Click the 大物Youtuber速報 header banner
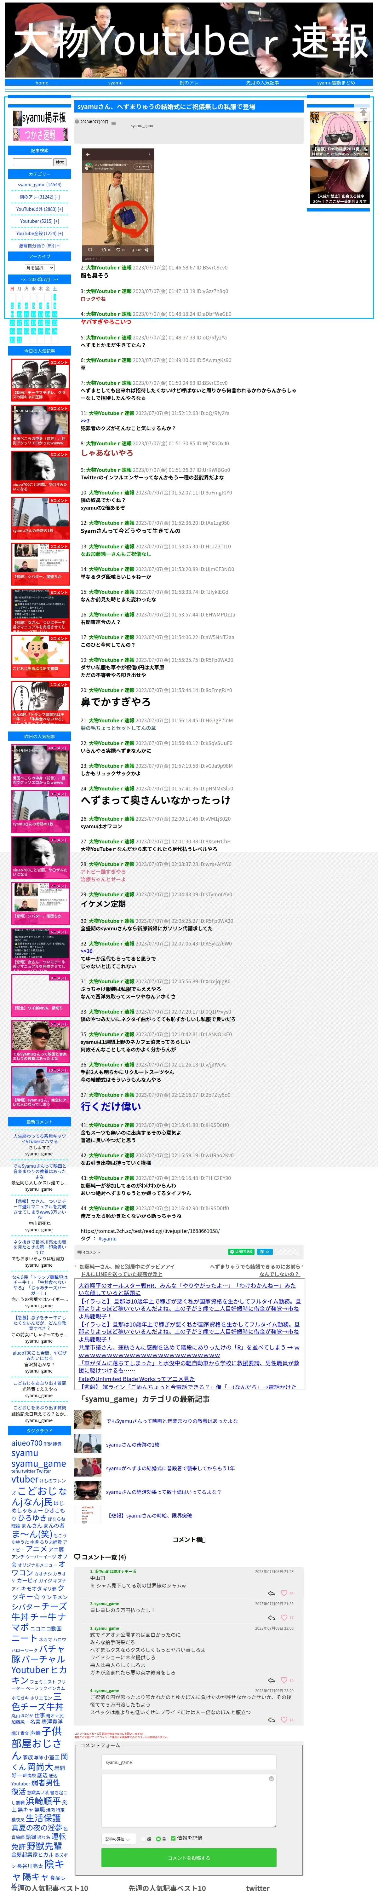 189,40
